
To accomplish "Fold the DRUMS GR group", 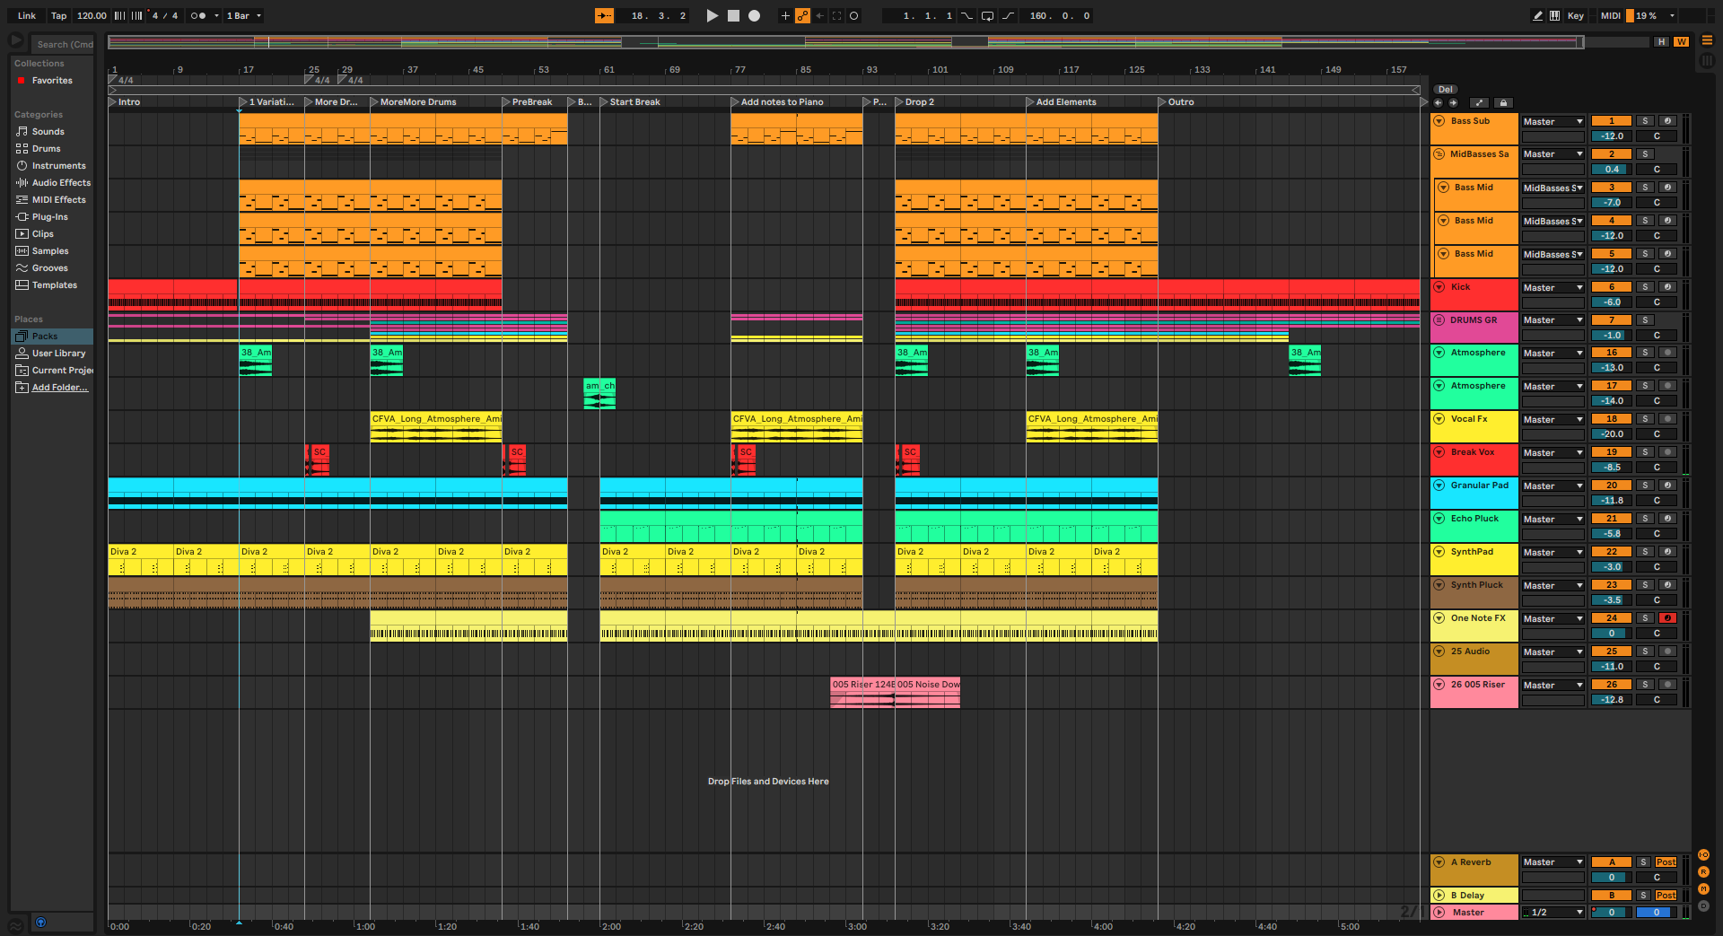I will coord(1439,320).
